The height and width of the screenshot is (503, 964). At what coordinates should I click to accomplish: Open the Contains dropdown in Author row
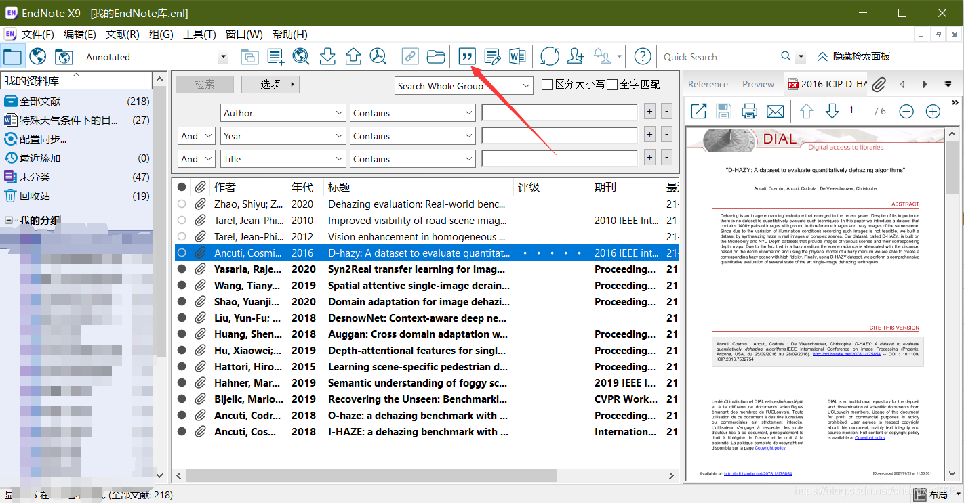(x=412, y=113)
